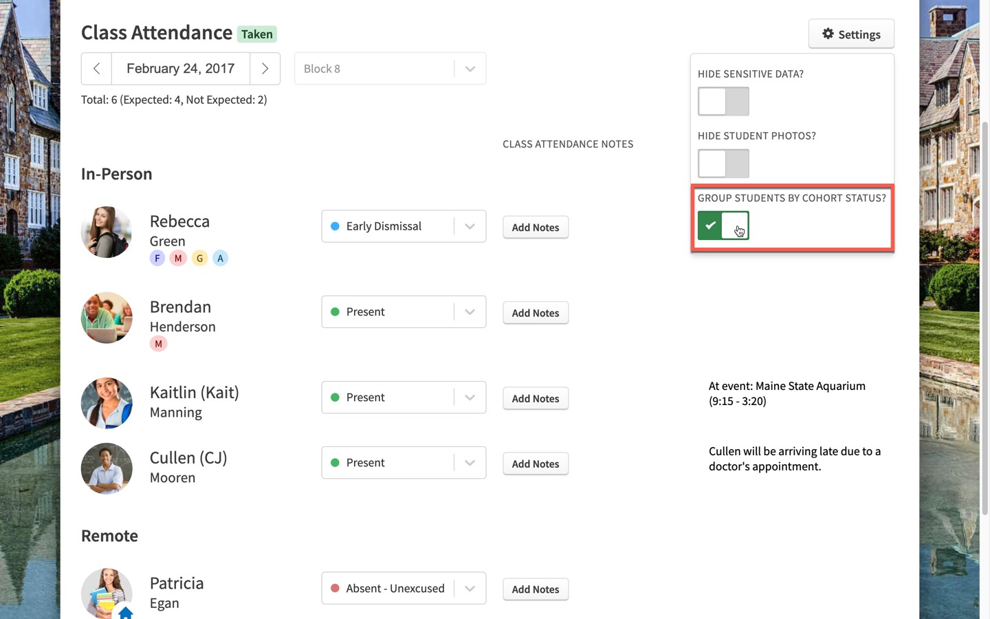Add Notes for Brendan Henderson

(x=536, y=313)
